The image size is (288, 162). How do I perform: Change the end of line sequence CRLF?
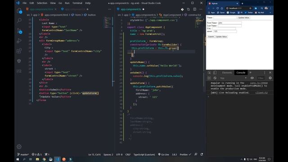128,155
